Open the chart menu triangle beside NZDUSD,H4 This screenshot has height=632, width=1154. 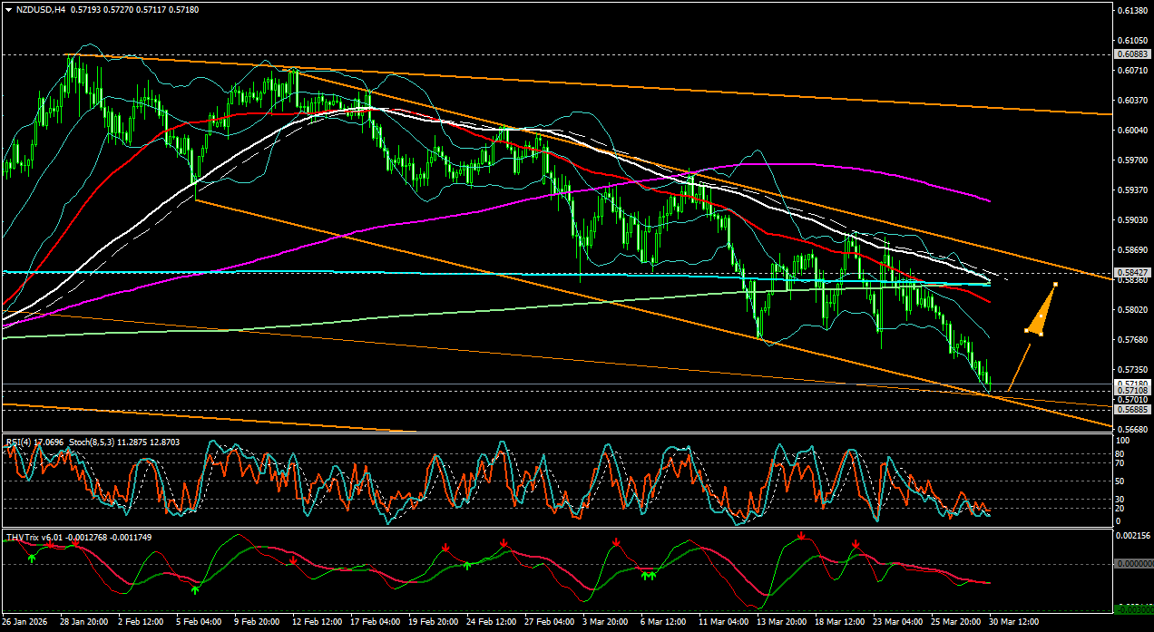pos(9,9)
